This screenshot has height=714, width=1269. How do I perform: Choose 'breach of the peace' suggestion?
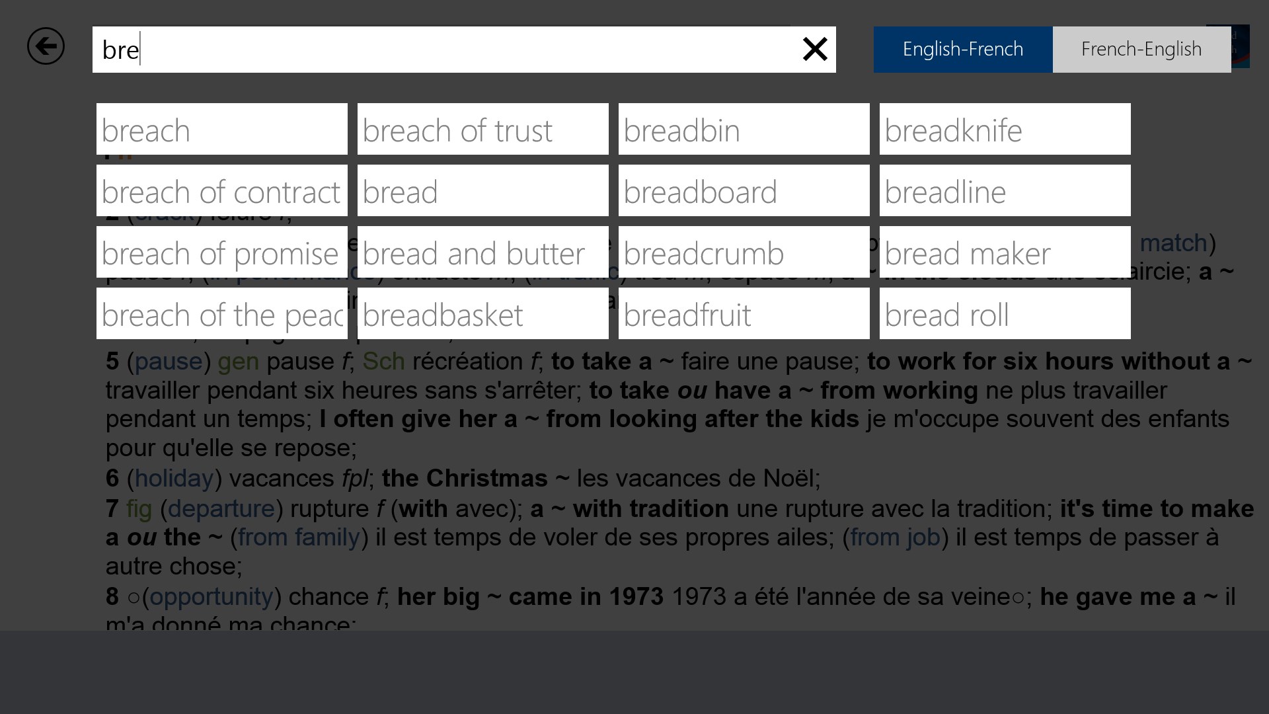pyautogui.click(x=221, y=314)
